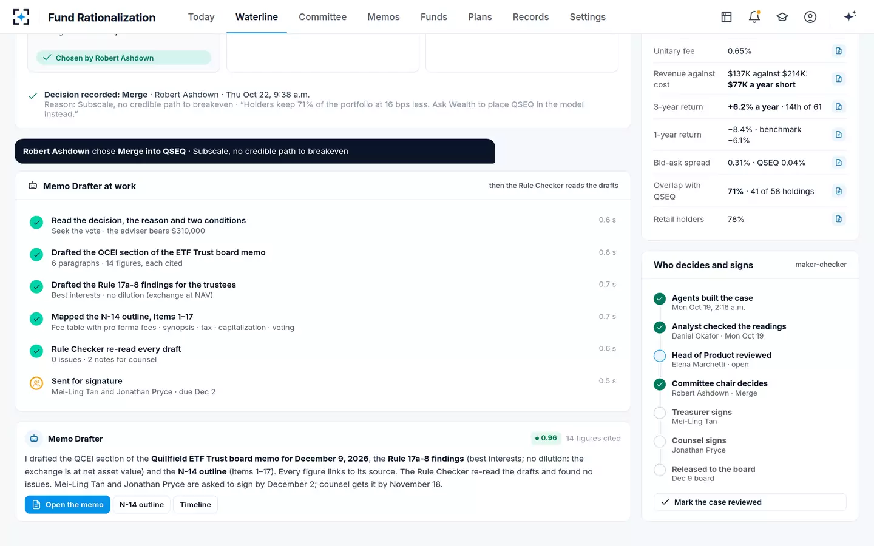Switch to the Memos tab

coord(384,17)
